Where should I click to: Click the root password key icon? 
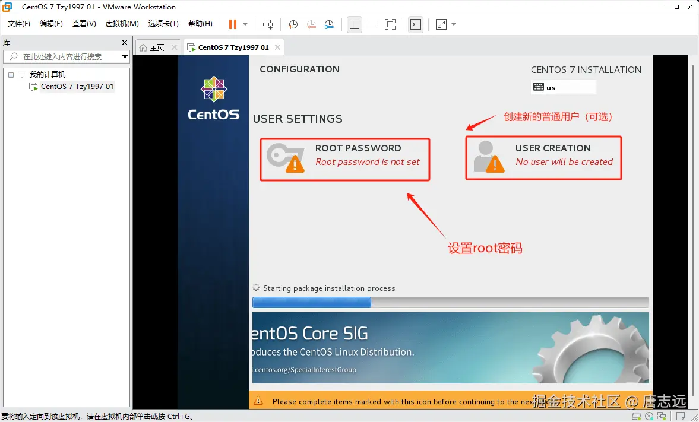(x=285, y=158)
